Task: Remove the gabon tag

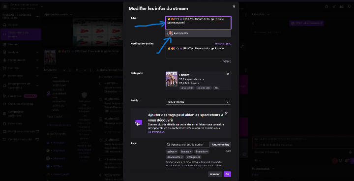Action: 176,151
